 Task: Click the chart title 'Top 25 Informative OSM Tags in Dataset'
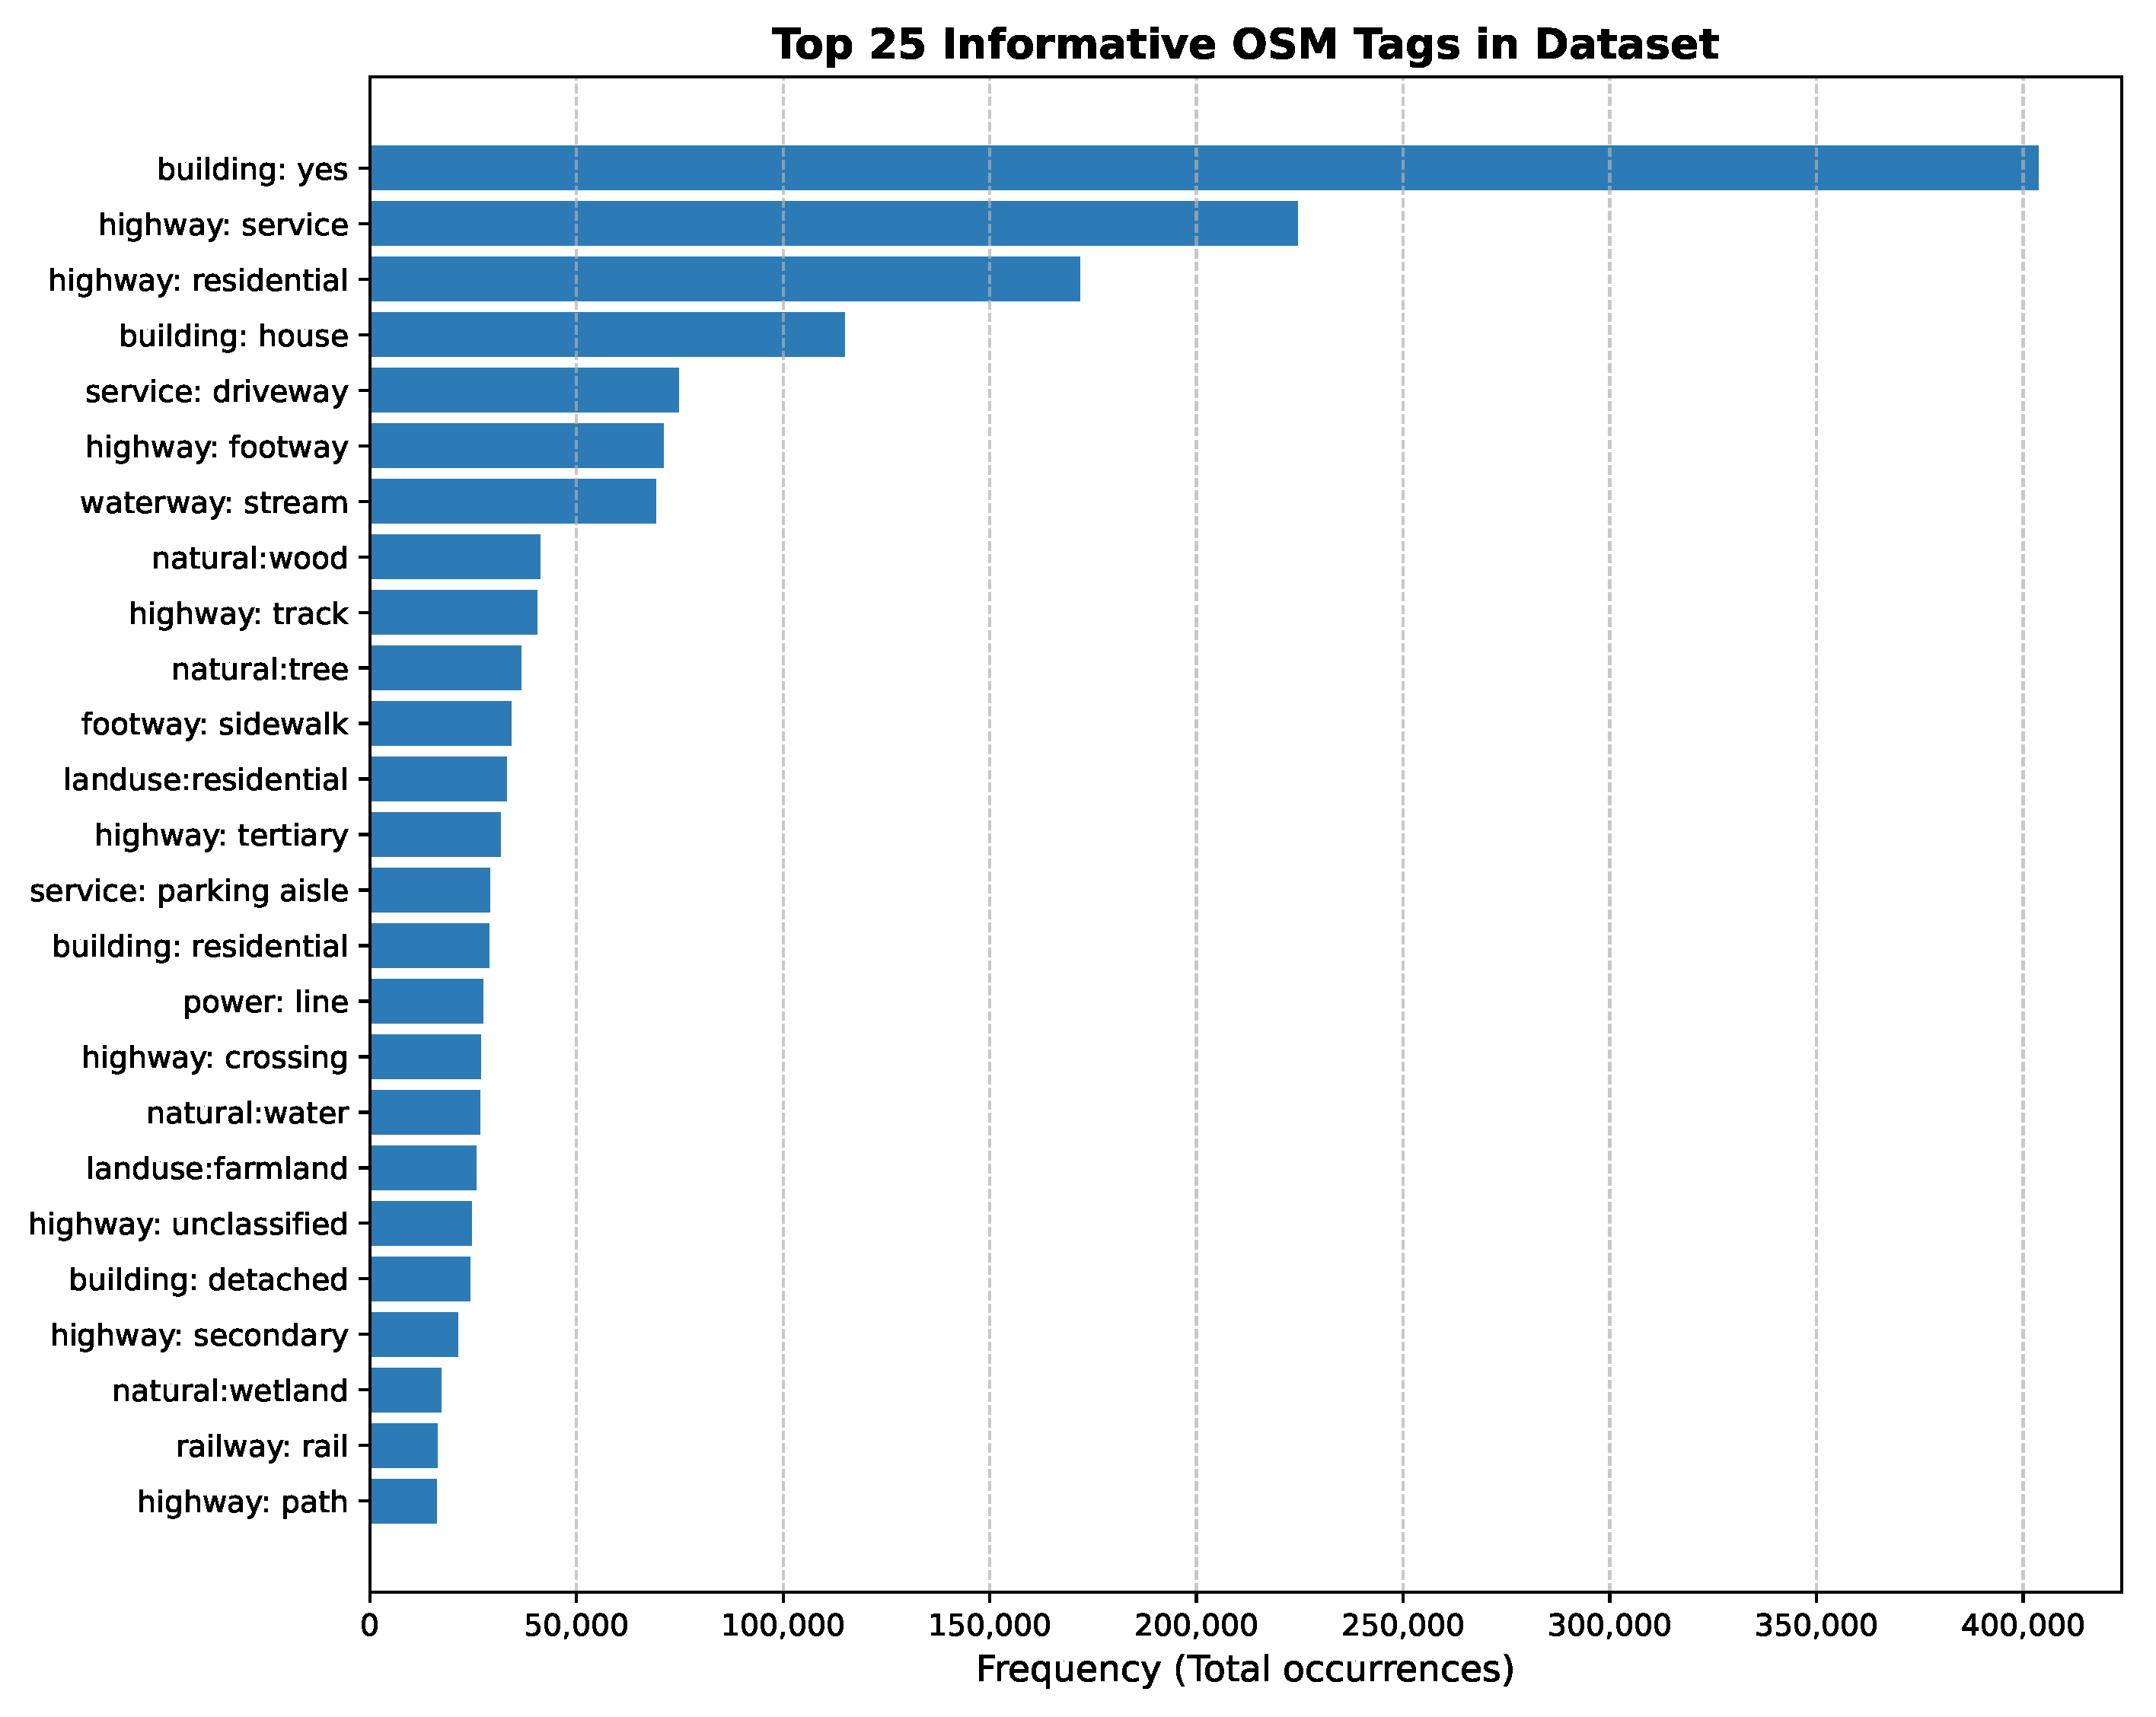point(1245,45)
